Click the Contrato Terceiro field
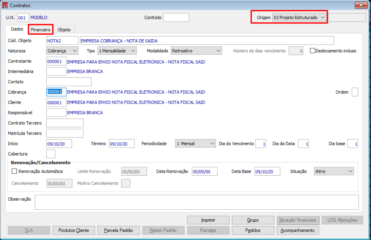 pyautogui.click(x=65, y=123)
